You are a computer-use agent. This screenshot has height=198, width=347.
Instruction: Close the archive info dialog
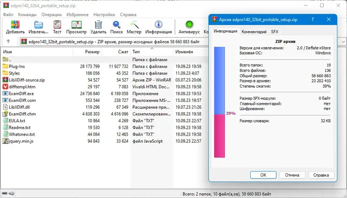click(329, 19)
